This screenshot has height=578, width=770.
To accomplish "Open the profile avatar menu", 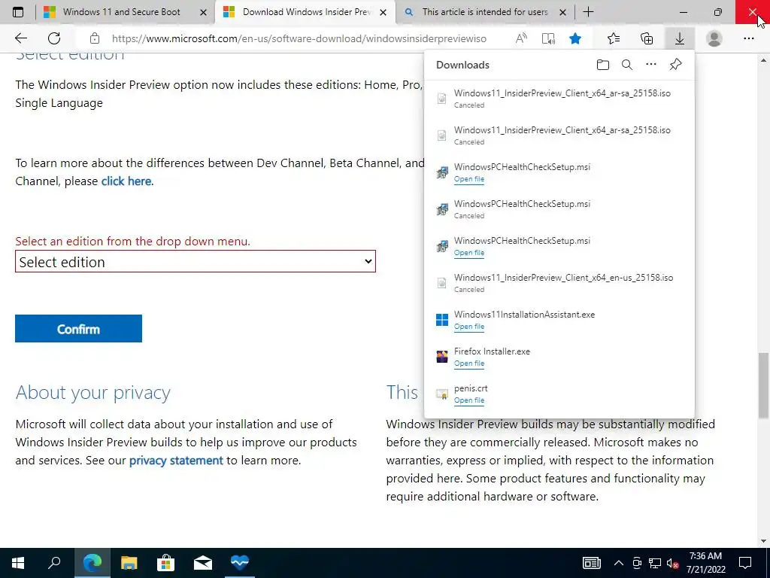I will (714, 38).
